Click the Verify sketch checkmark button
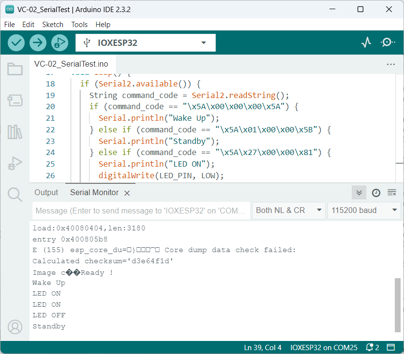The width and height of the screenshot is (404, 354). (x=16, y=42)
